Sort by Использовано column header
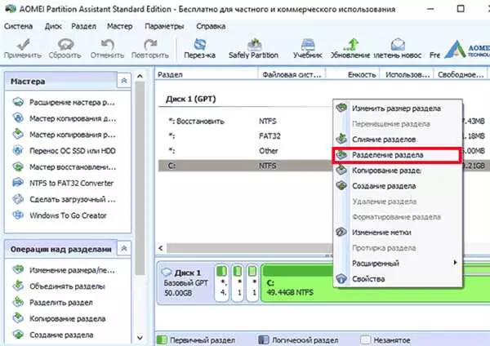 point(407,74)
